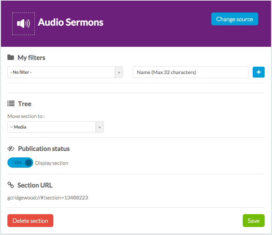Click the Display section label text
This screenshot has height=235, width=272.
(x=51, y=163)
